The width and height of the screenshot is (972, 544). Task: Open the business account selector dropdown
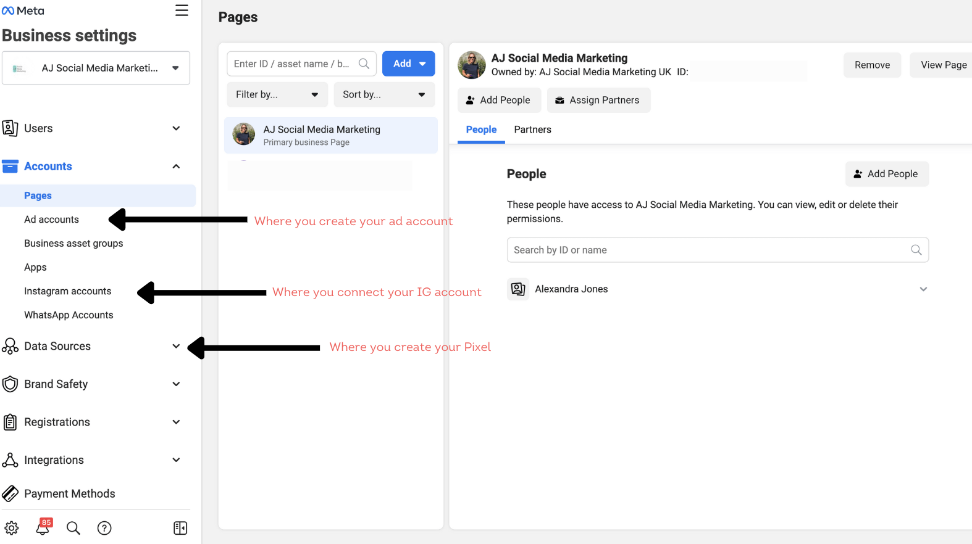click(96, 68)
